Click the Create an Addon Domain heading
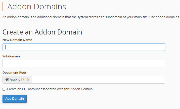Image resolution: width=180 pixels, height=109 pixels. [42, 32]
